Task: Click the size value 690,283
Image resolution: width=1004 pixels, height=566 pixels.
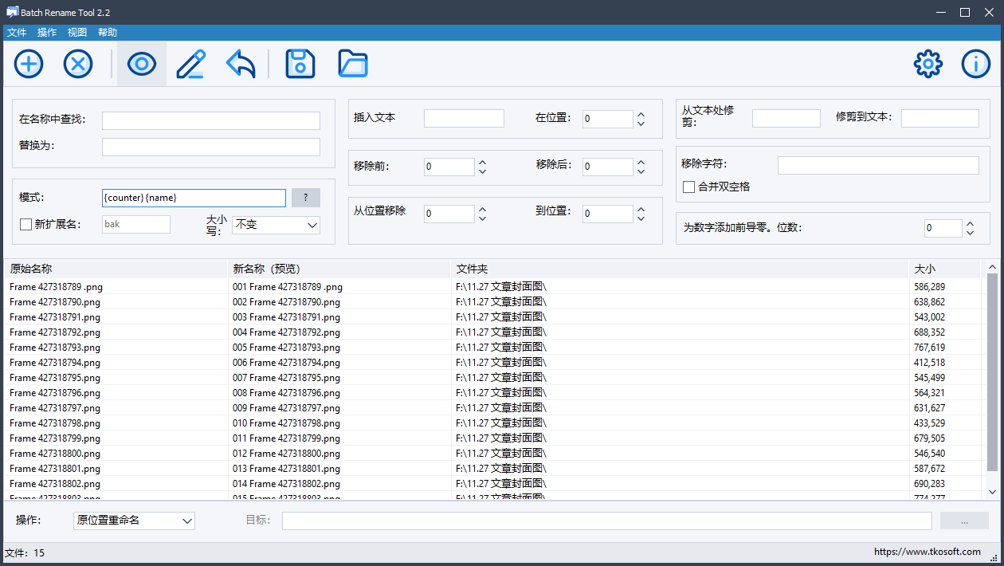Action: click(x=929, y=483)
